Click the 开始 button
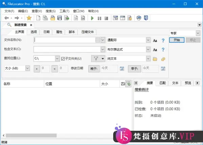The image size is (203, 145). [x=177, y=40]
